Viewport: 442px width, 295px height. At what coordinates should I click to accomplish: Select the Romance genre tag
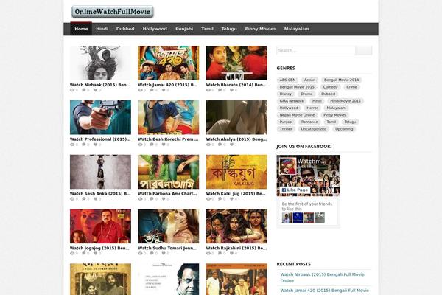click(309, 122)
